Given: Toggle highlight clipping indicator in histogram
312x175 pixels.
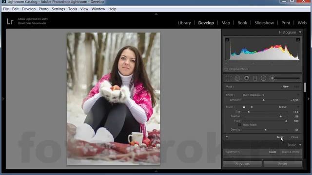Looking at the screenshot, I should point(298,40).
